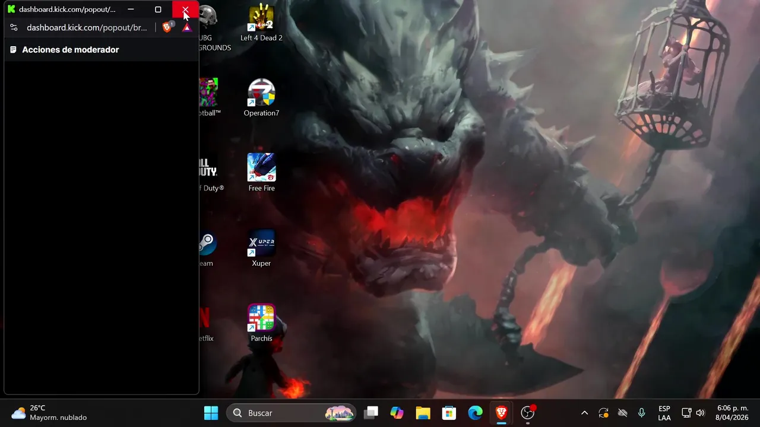Open site settings icon beside the URL
This screenshot has height=427, width=760.
pos(14,27)
